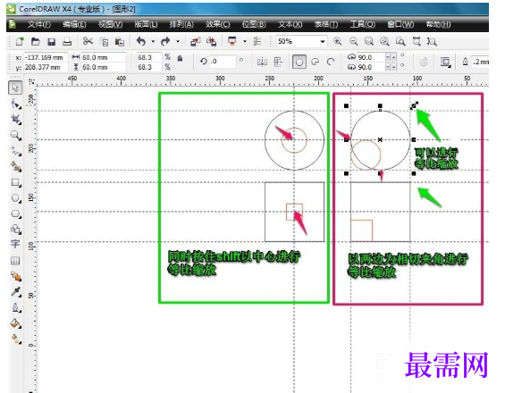Viewport: 505px width, 393px height.
Task: Expand the Undo history dropdown arrow
Action: pos(153,41)
